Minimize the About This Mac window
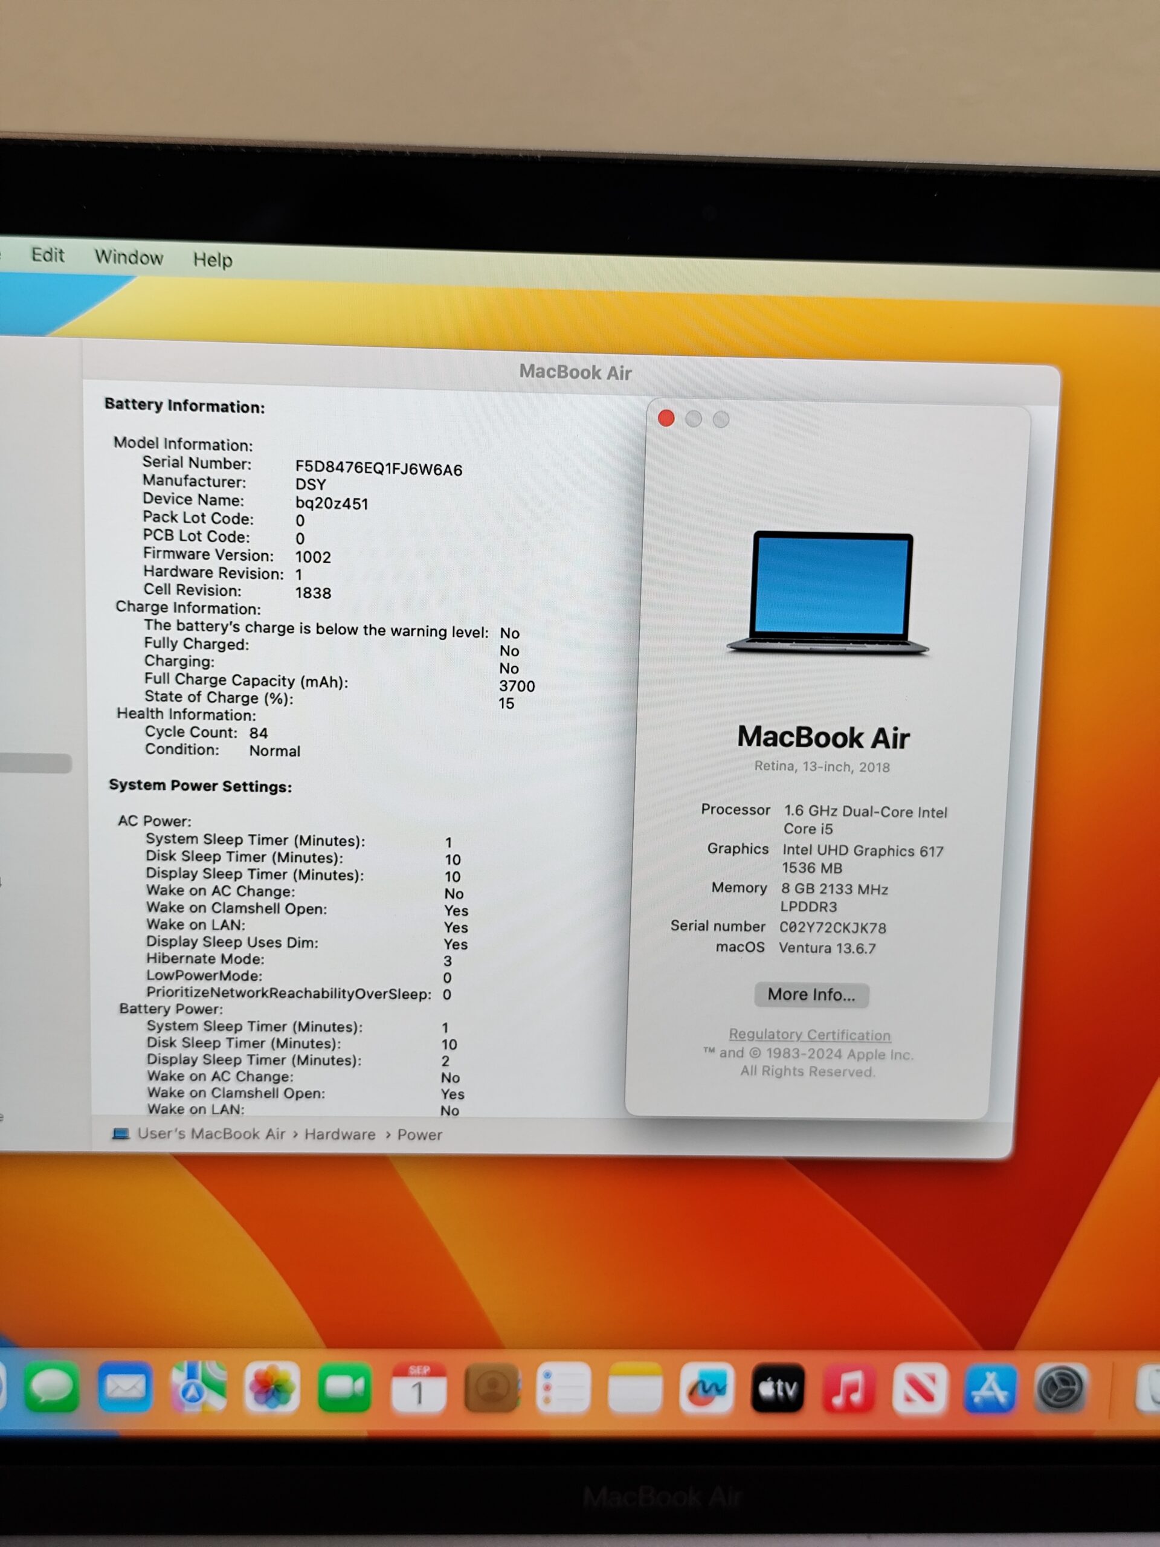This screenshot has width=1160, height=1547. (x=694, y=418)
